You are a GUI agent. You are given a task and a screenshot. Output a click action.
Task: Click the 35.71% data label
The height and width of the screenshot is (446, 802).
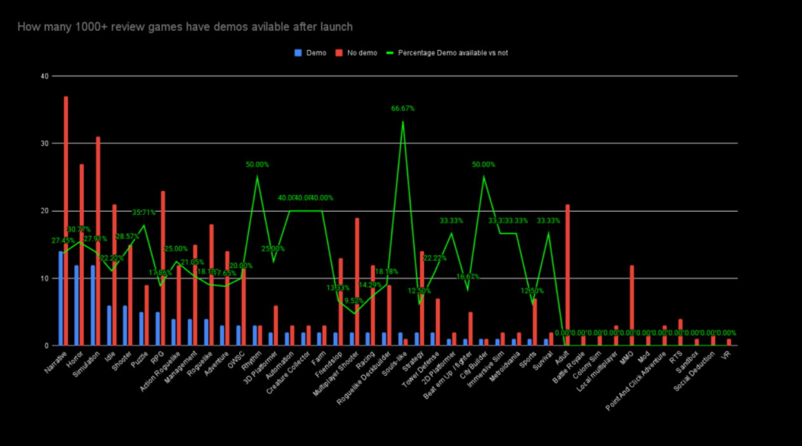(144, 213)
